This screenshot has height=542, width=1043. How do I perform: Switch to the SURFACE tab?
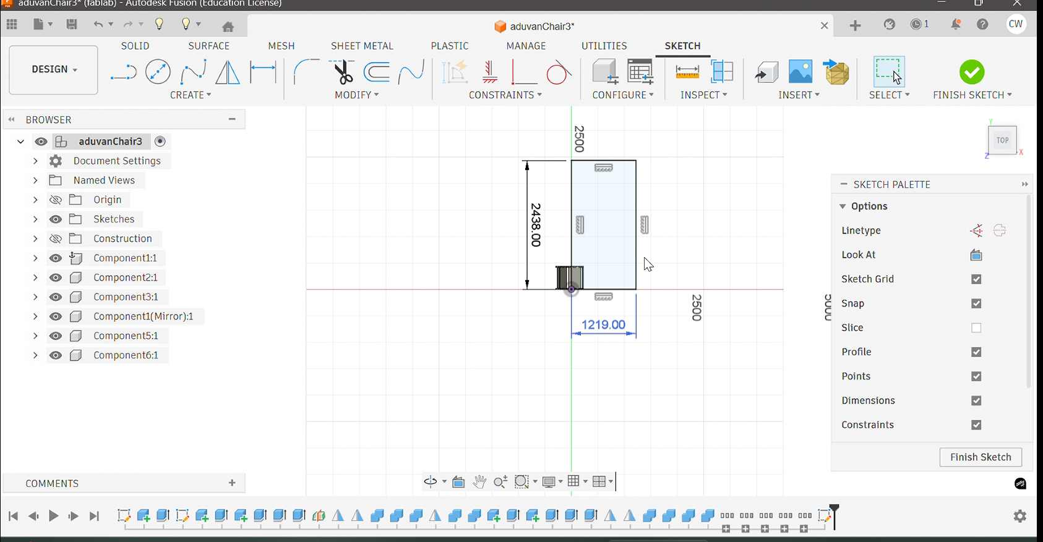point(209,46)
